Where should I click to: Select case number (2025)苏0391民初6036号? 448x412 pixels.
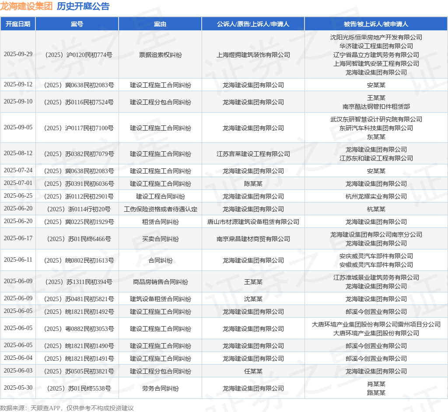click(x=79, y=184)
